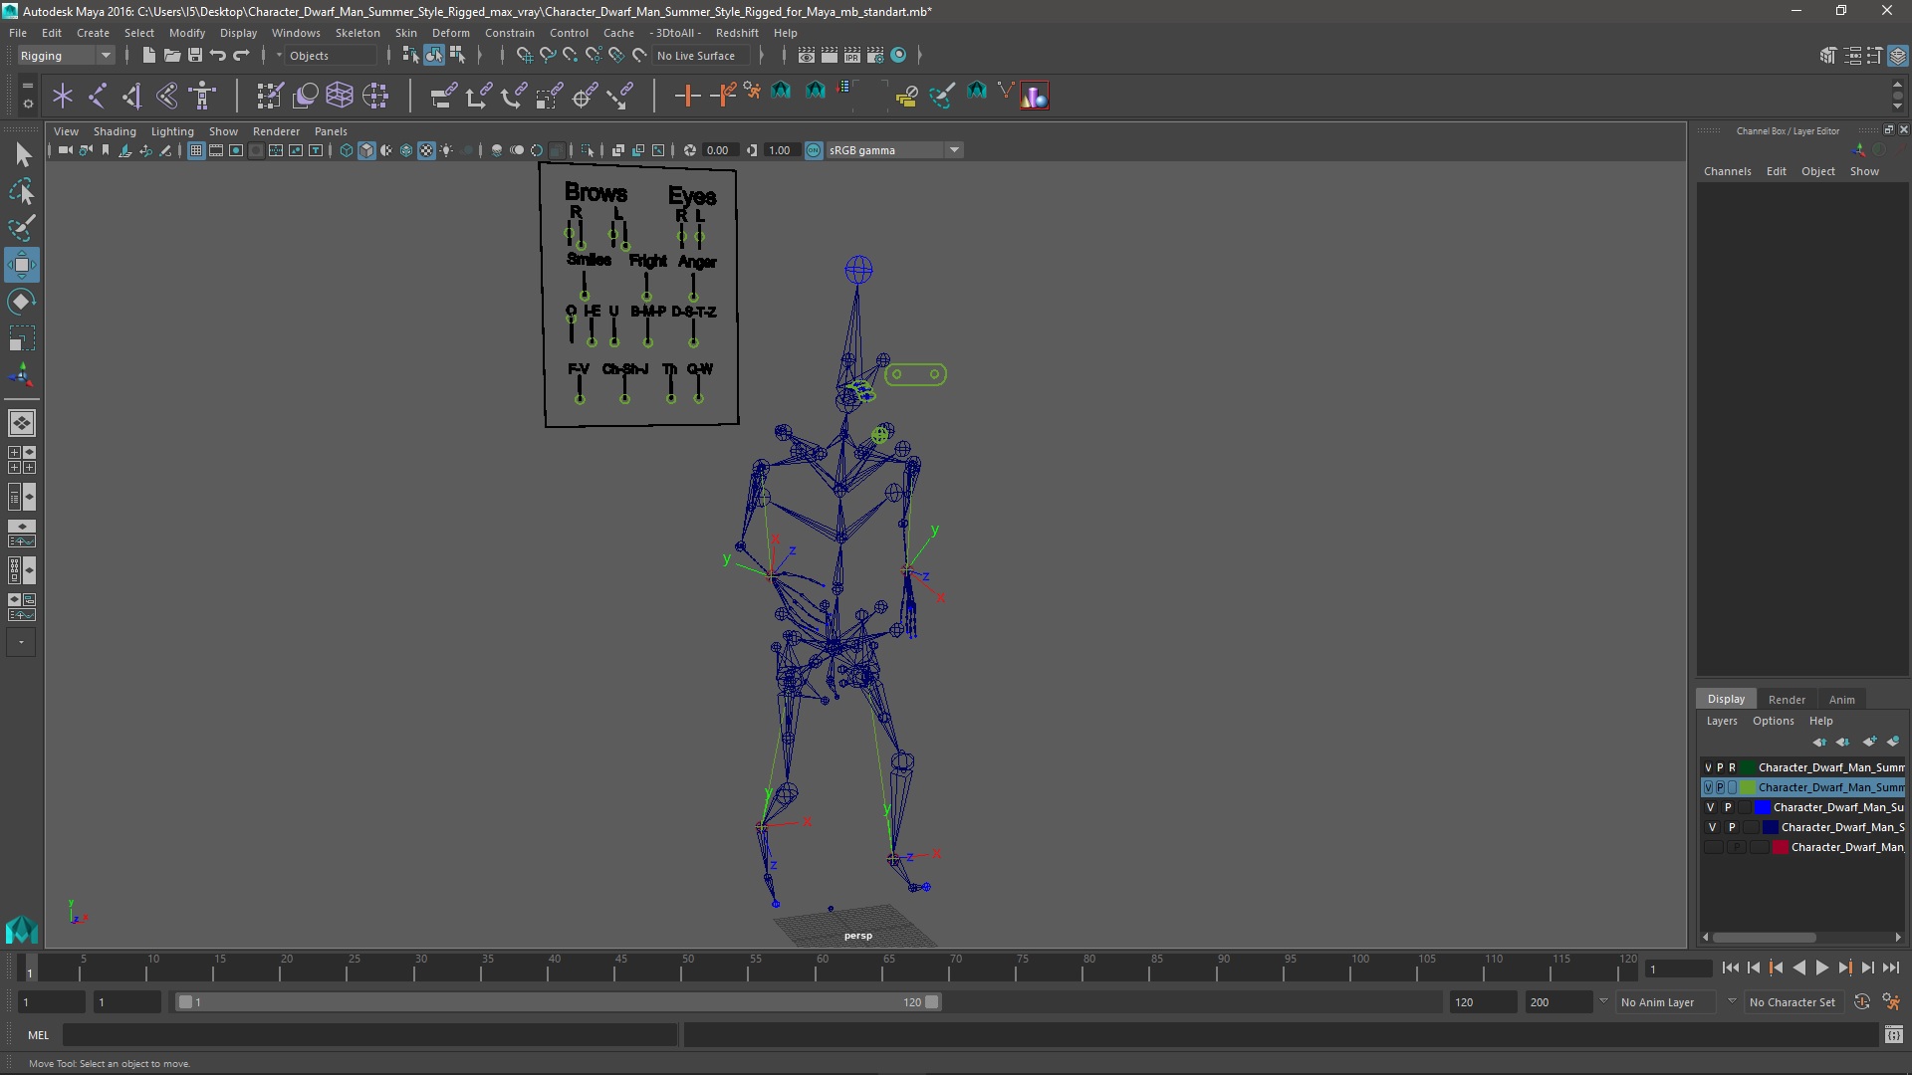Select the Create Joints tool on the shelf
Screen dimensions: 1912x1075
[98, 96]
